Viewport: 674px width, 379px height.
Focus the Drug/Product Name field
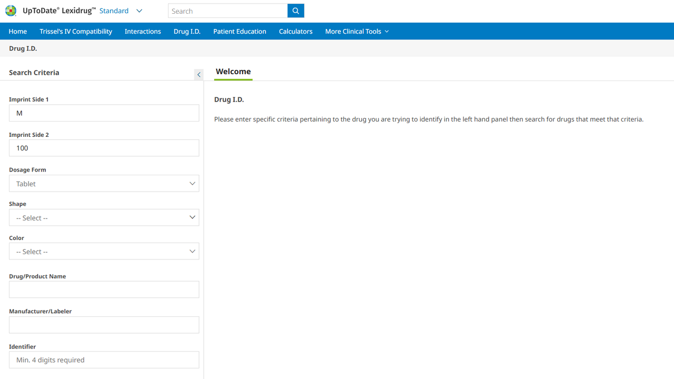(x=104, y=290)
